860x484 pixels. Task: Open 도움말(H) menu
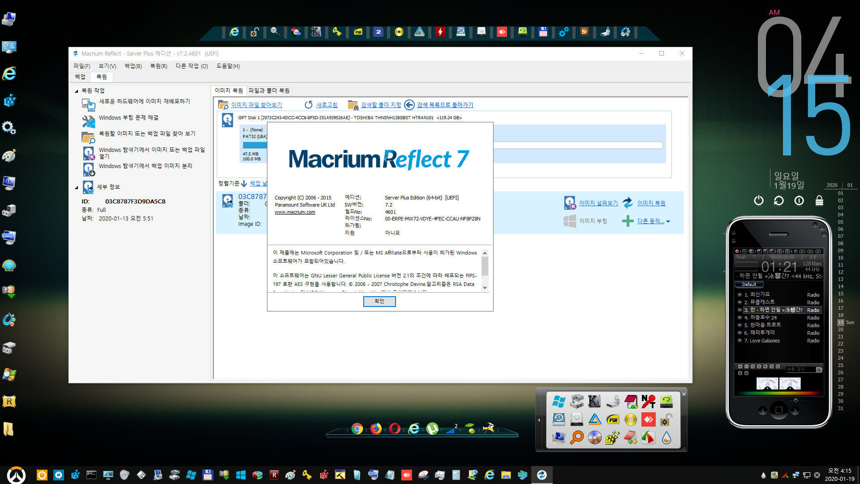pyautogui.click(x=228, y=66)
